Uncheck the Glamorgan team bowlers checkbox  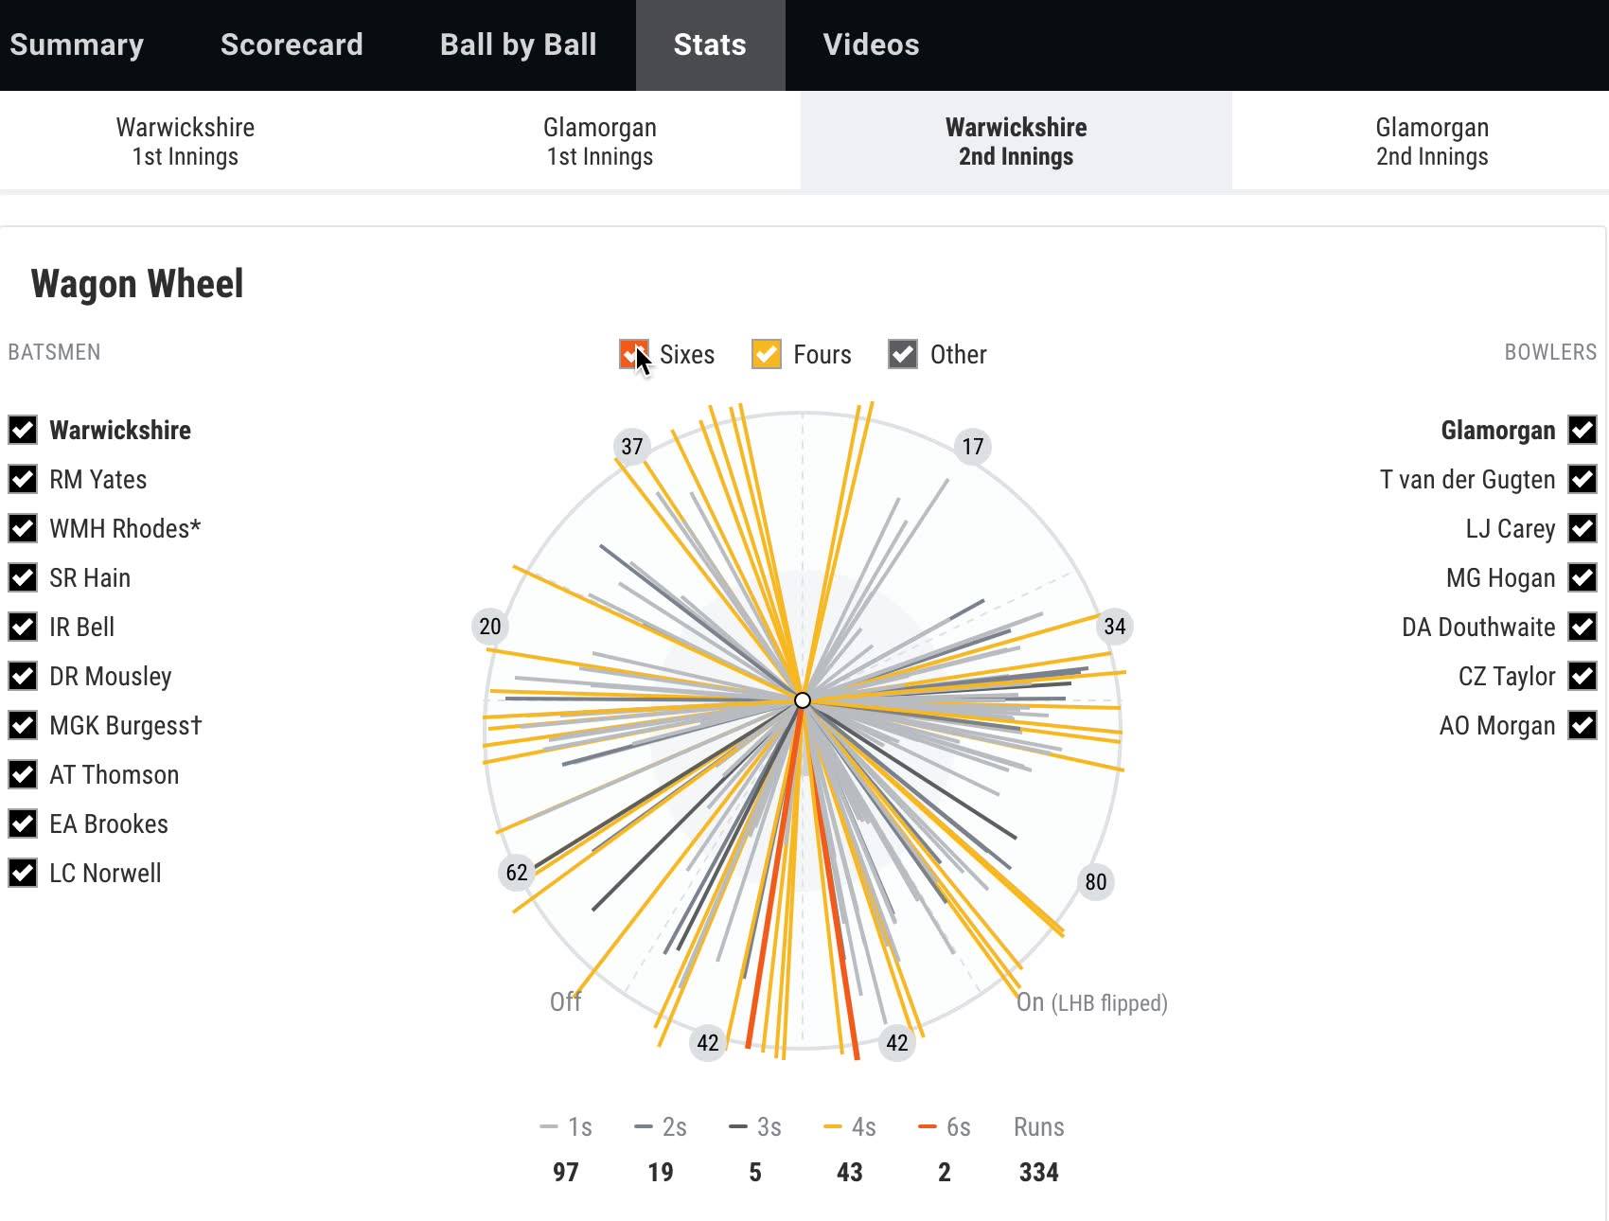pyautogui.click(x=1582, y=430)
